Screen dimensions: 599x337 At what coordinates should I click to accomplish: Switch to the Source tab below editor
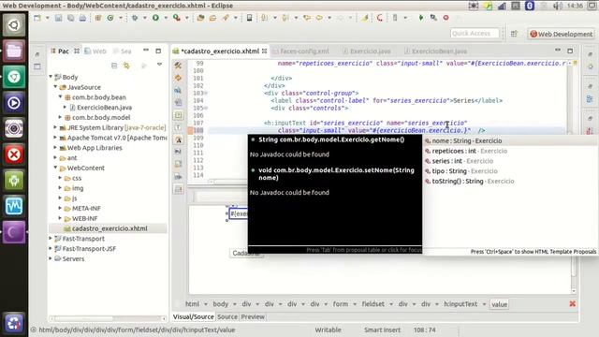227,316
